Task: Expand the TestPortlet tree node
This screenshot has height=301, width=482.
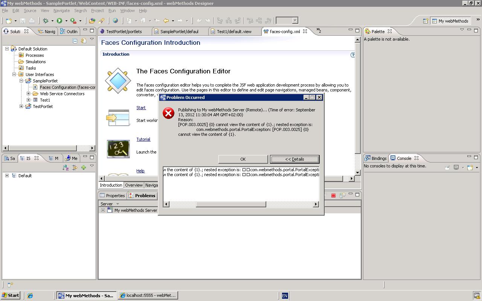Action: 21,106
